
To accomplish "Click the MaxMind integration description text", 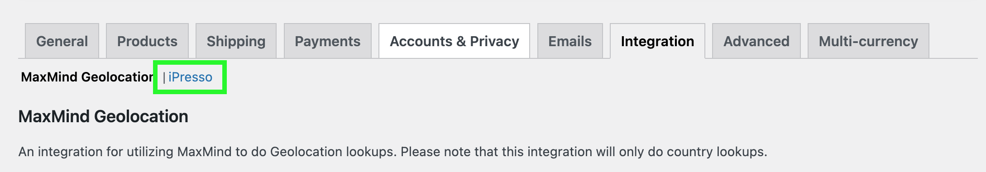I will pos(392,152).
